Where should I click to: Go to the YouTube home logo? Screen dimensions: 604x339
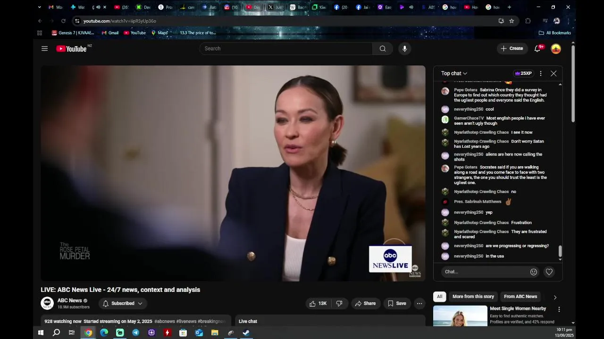[71, 48]
